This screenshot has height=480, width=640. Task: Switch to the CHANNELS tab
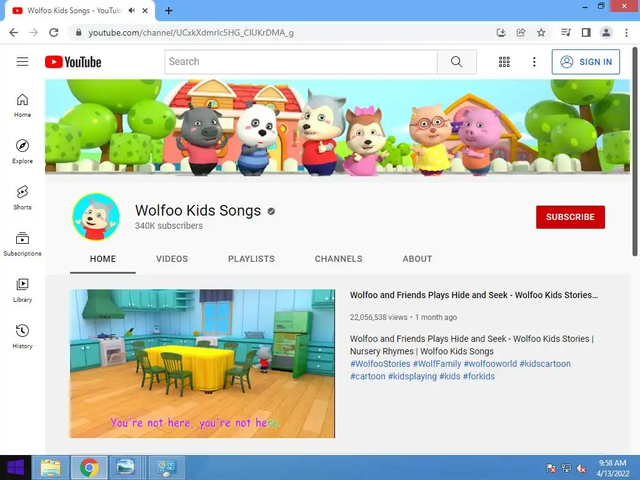(x=338, y=259)
